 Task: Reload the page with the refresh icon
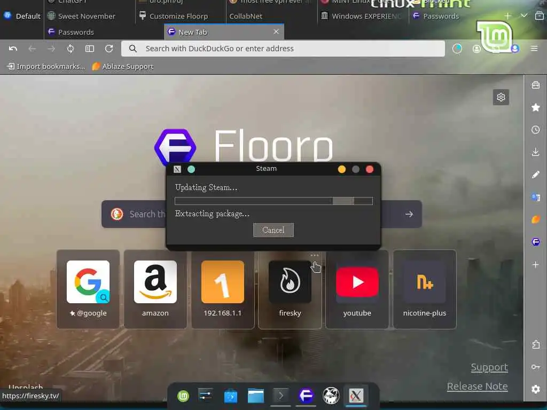109,49
